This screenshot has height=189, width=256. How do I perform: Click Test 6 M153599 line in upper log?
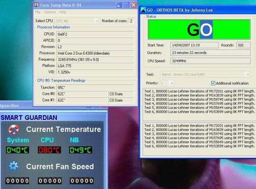(200, 112)
